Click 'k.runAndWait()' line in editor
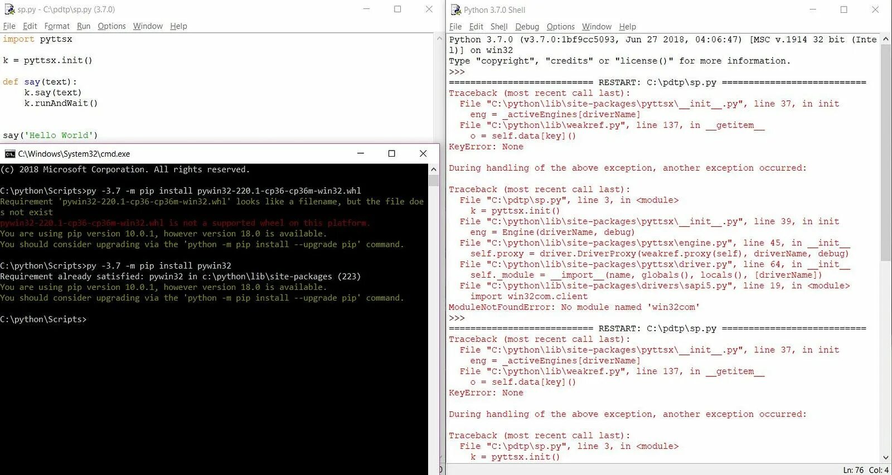This screenshot has height=475, width=892. (61, 103)
